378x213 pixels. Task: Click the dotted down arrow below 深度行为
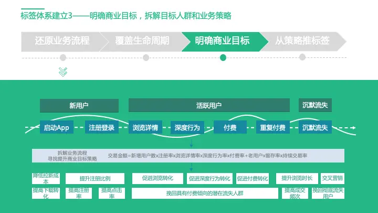tap(191, 144)
